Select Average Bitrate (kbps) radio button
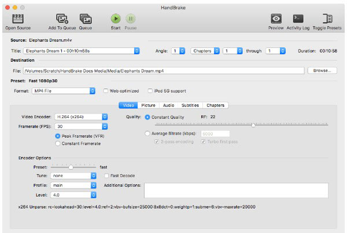The image size is (347, 233). [147, 133]
